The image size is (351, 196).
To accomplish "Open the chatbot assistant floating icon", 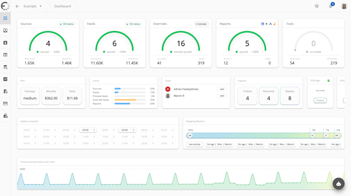I will (338, 184).
